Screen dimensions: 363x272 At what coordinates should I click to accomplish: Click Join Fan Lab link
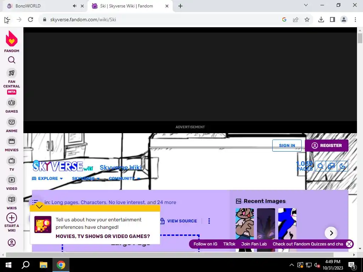tap(254, 244)
